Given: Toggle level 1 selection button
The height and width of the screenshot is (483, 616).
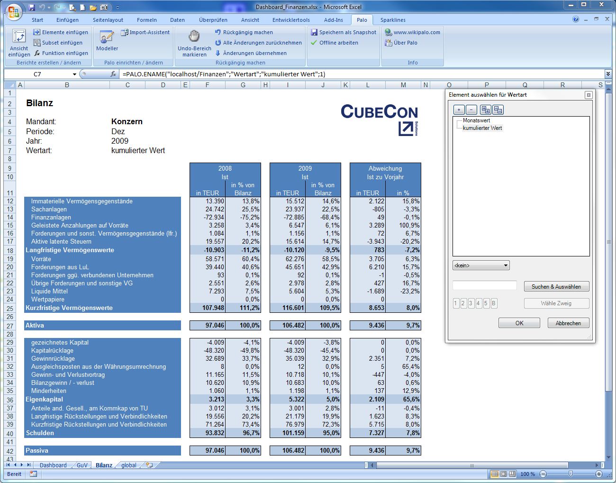Looking at the screenshot, I should coord(456,303).
